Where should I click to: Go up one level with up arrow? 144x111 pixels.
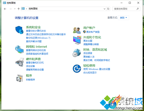[x=18, y=9]
